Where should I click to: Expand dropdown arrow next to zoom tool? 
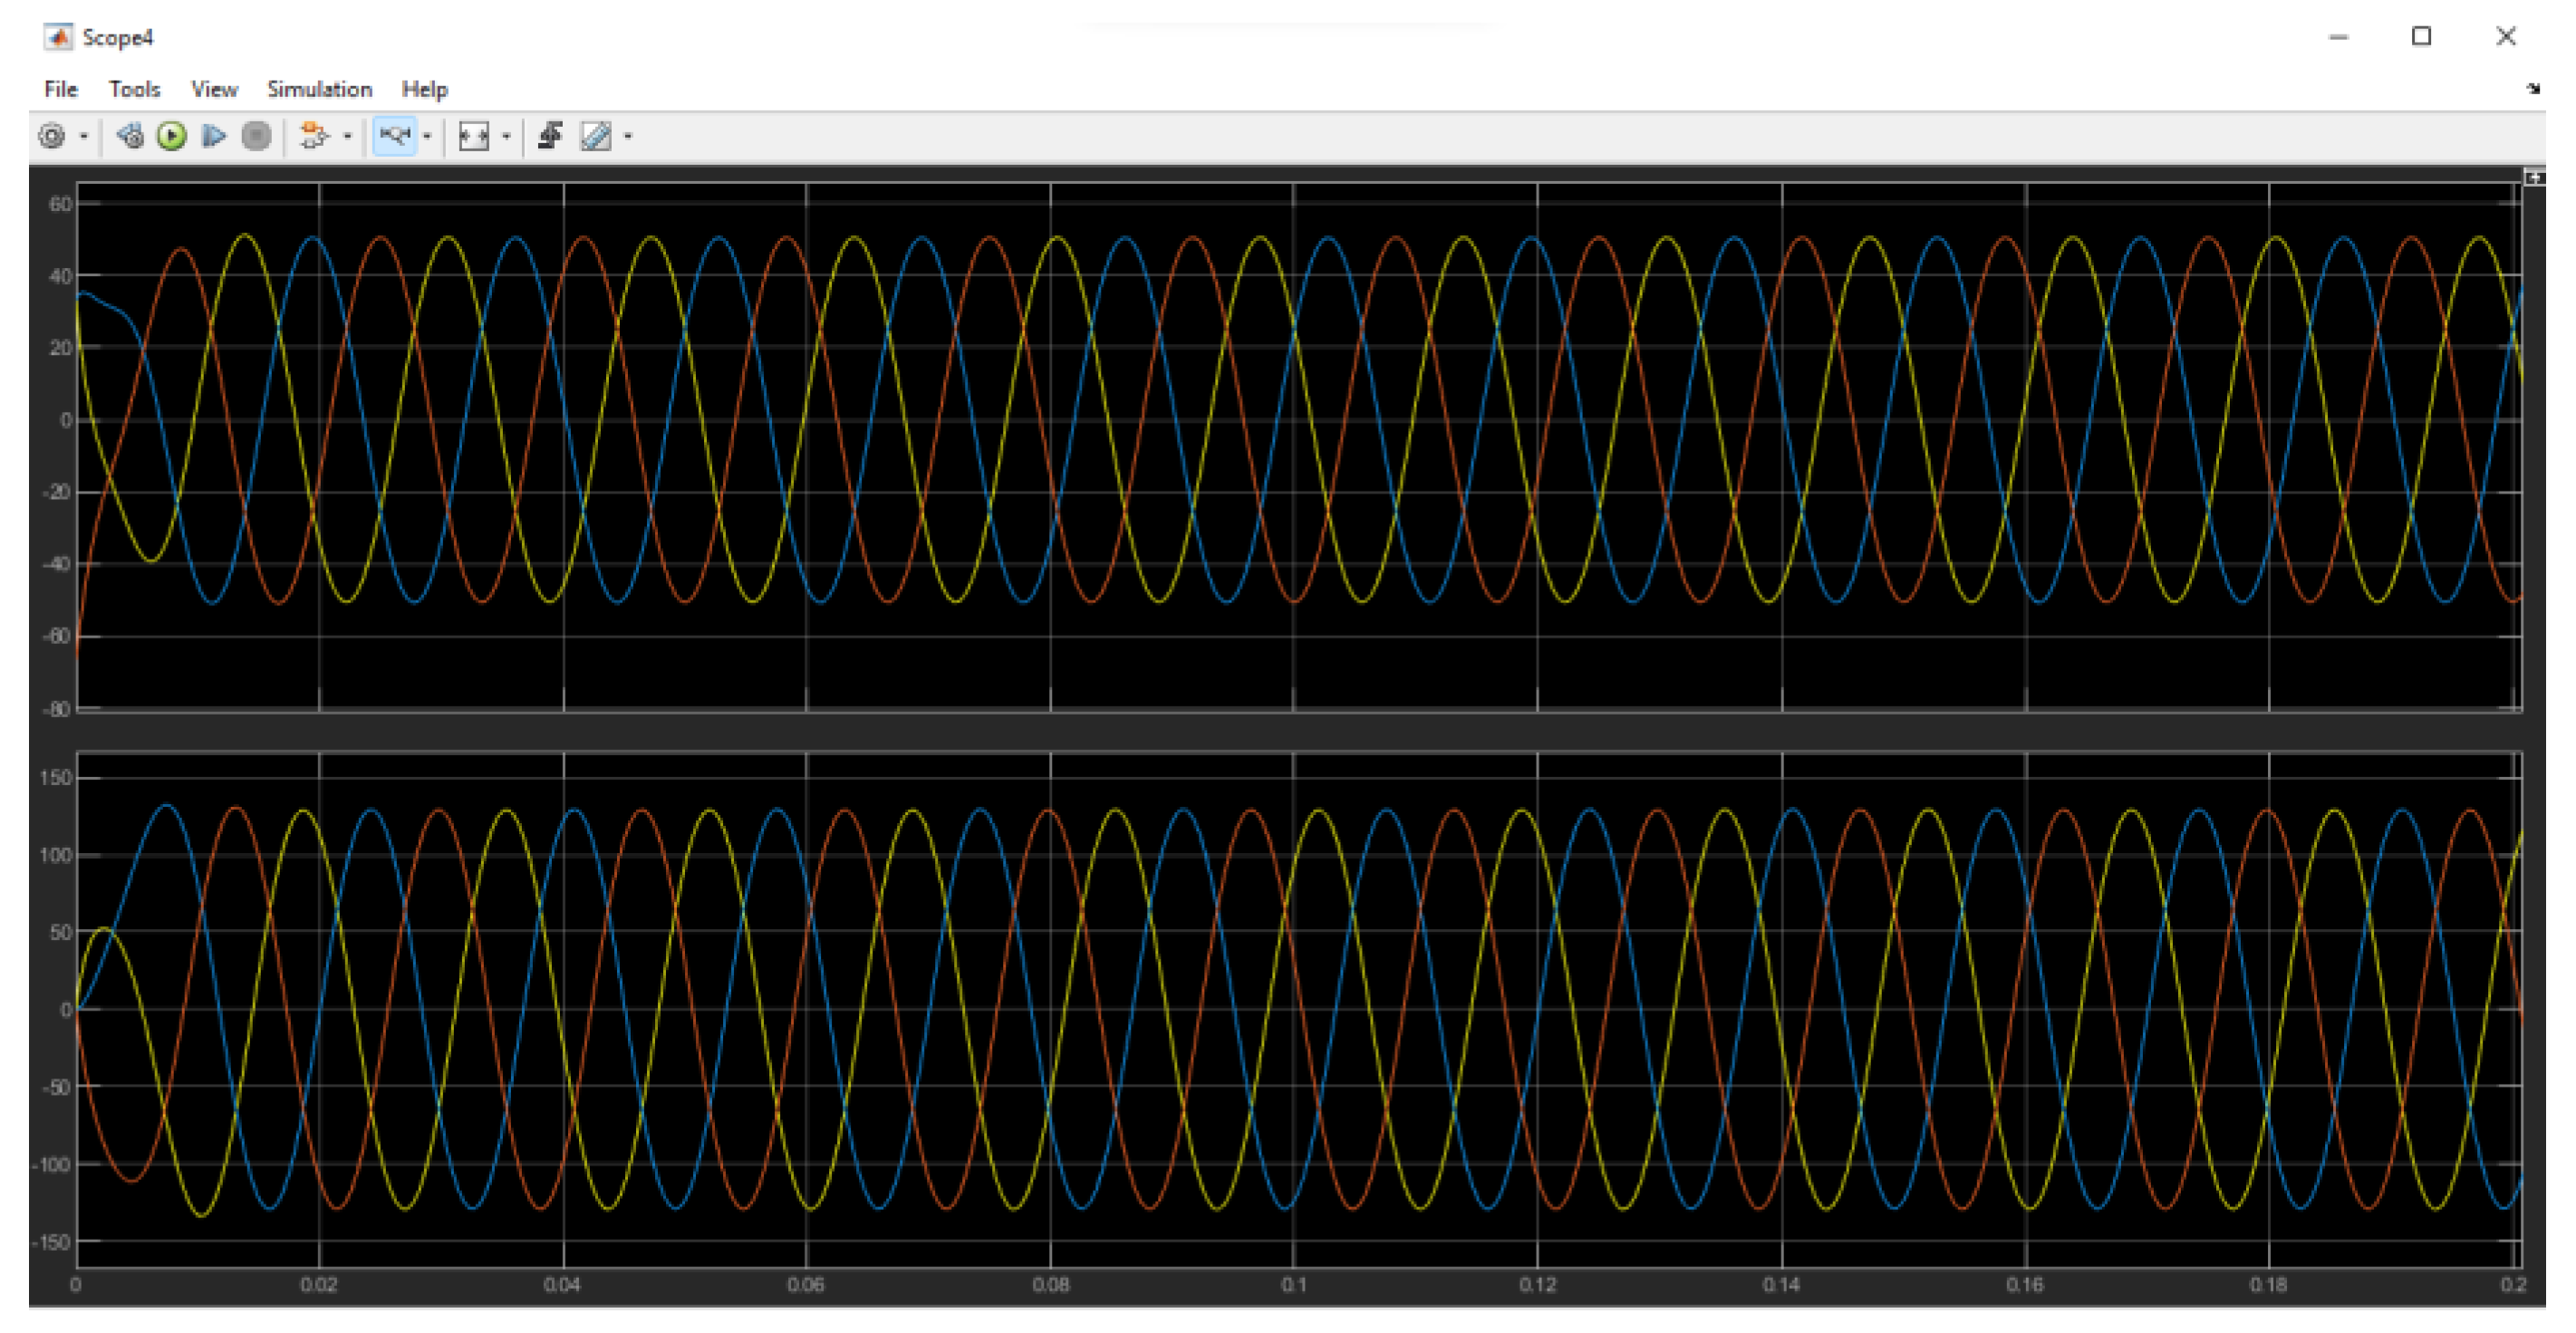click(x=427, y=136)
